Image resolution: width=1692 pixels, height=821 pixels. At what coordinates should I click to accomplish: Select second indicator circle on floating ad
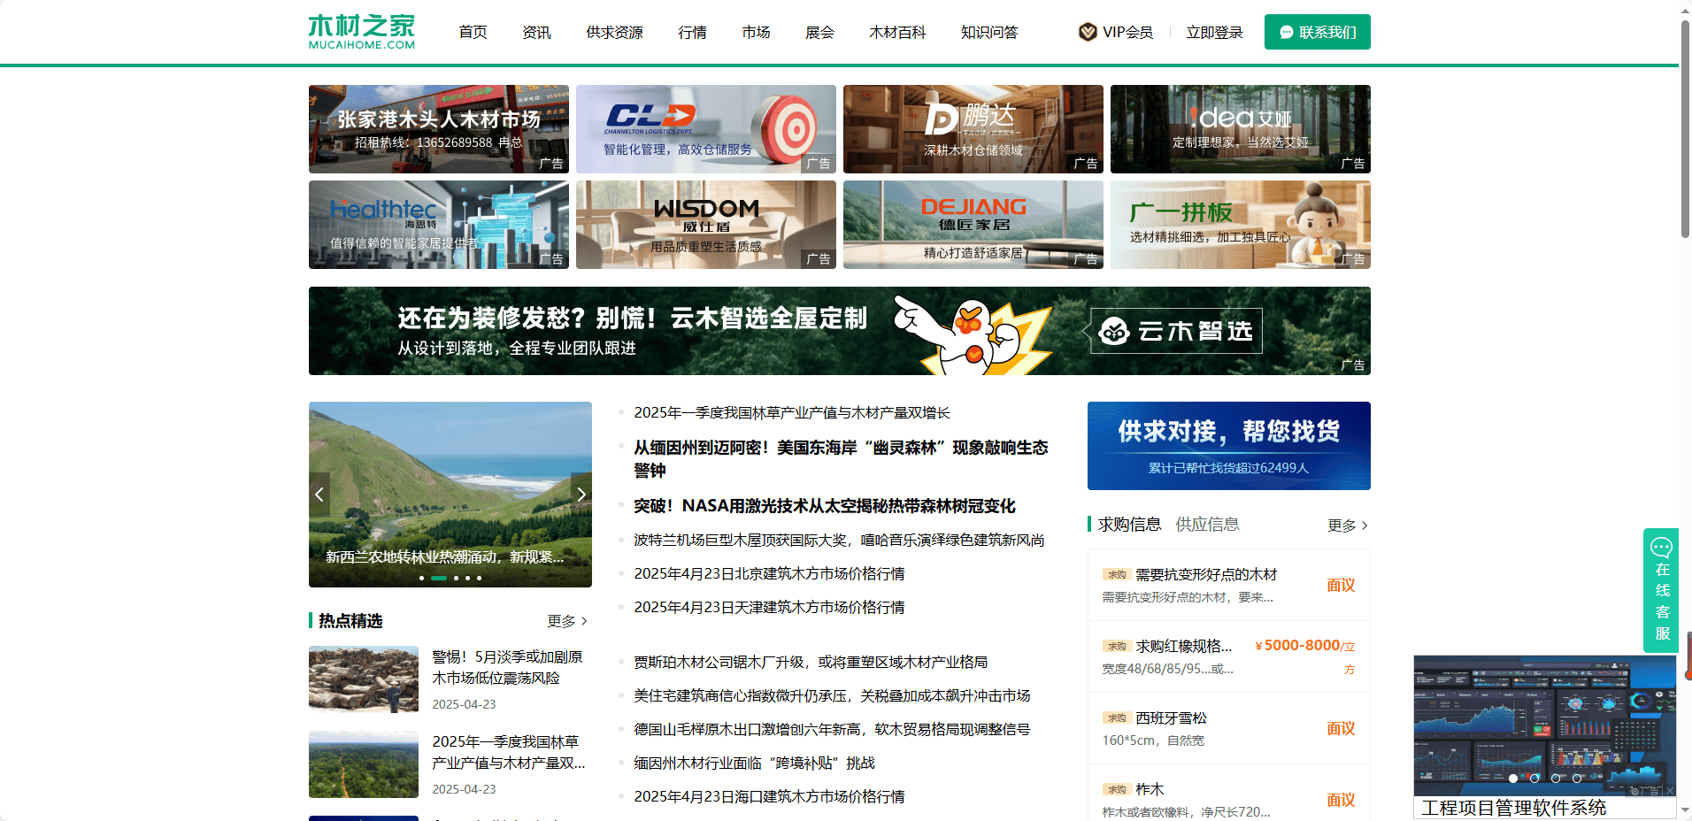[1534, 779]
